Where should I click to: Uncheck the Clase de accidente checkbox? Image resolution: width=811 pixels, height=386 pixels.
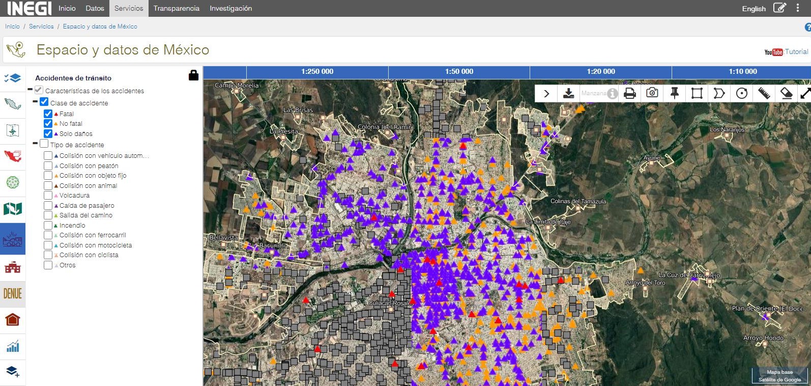pyautogui.click(x=44, y=102)
